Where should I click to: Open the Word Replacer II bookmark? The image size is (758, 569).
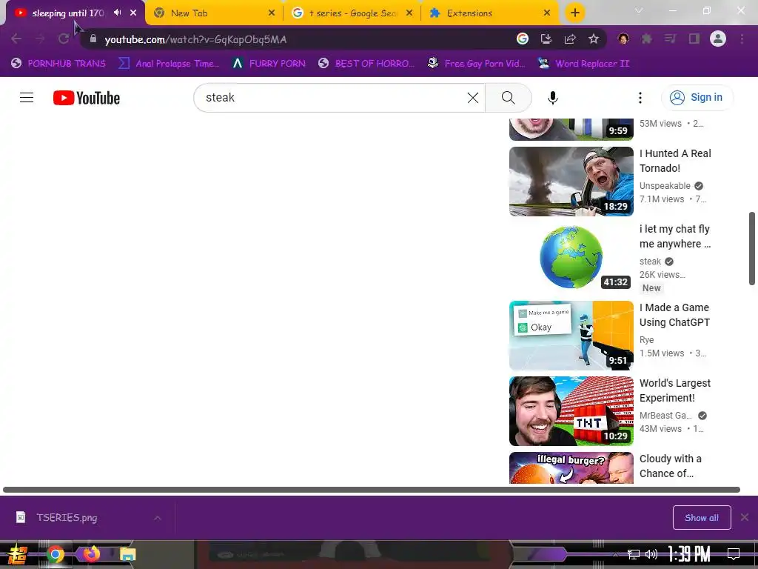coord(584,64)
